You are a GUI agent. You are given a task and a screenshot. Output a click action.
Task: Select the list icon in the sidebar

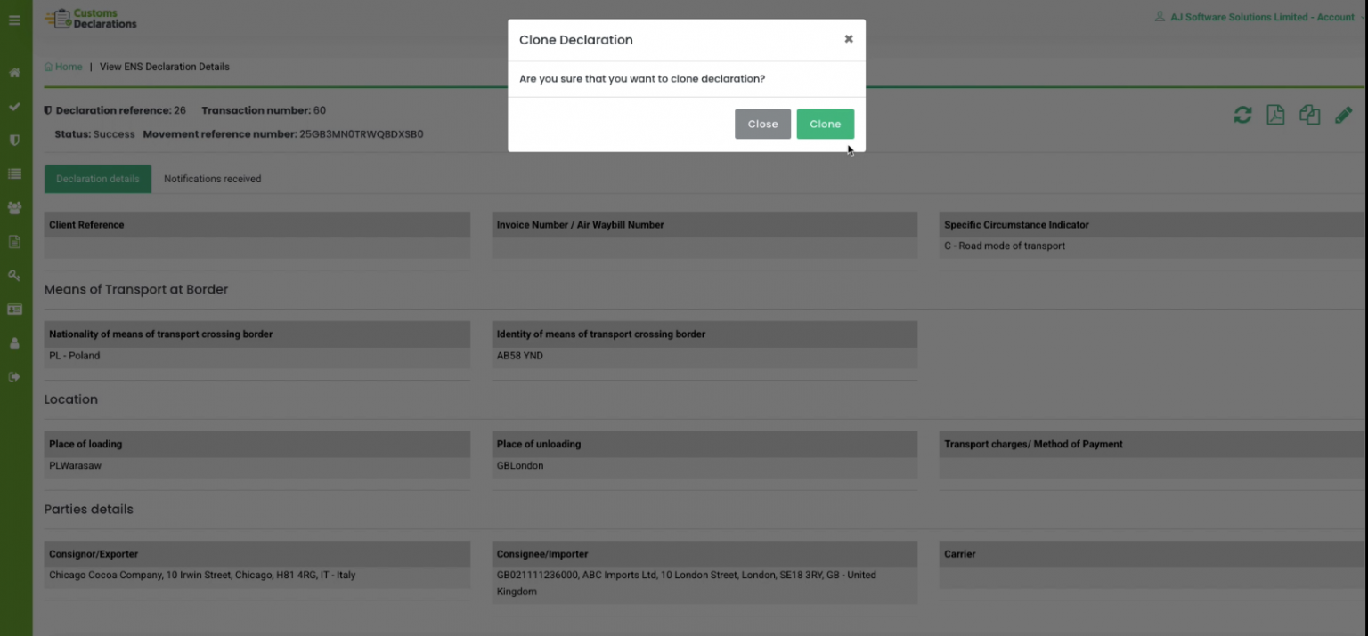point(14,173)
